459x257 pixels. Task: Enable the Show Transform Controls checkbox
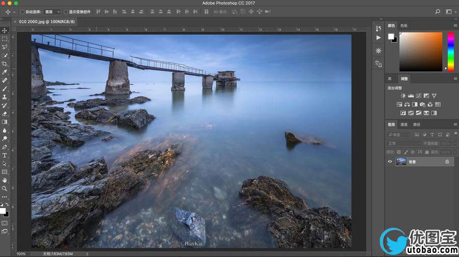pos(66,12)
